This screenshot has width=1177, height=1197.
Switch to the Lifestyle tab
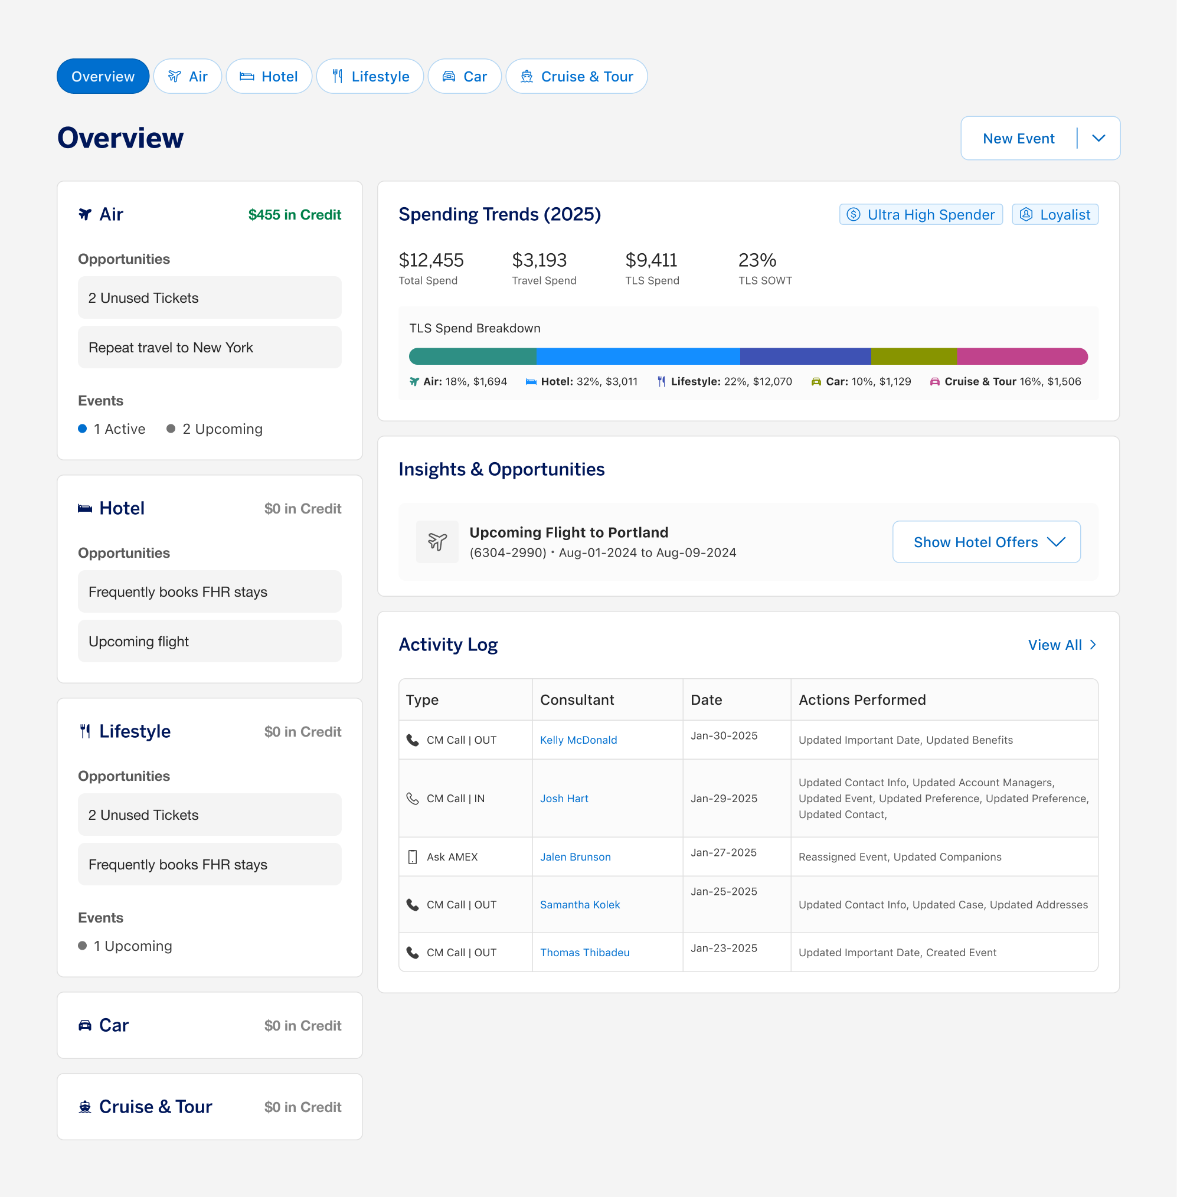pos(370,77)
